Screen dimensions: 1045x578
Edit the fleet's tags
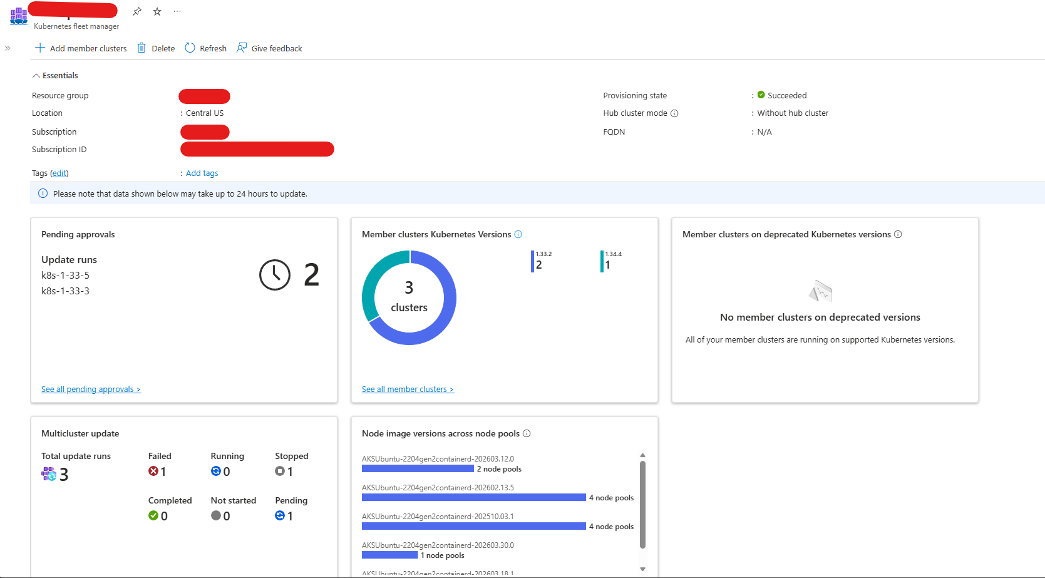[59, 173]
